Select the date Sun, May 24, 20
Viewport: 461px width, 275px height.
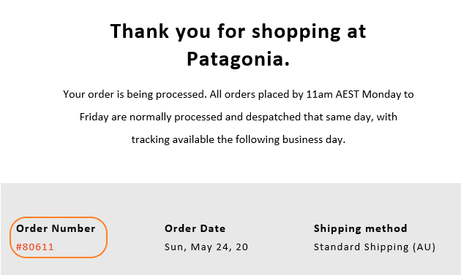coord(206,247)
